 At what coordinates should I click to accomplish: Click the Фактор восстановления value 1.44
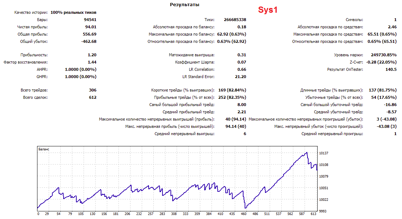tap(92, 62)
